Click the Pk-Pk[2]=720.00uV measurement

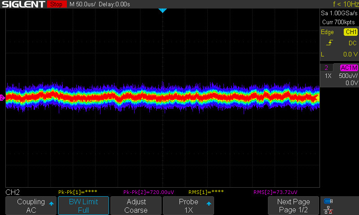coord(149,192)
